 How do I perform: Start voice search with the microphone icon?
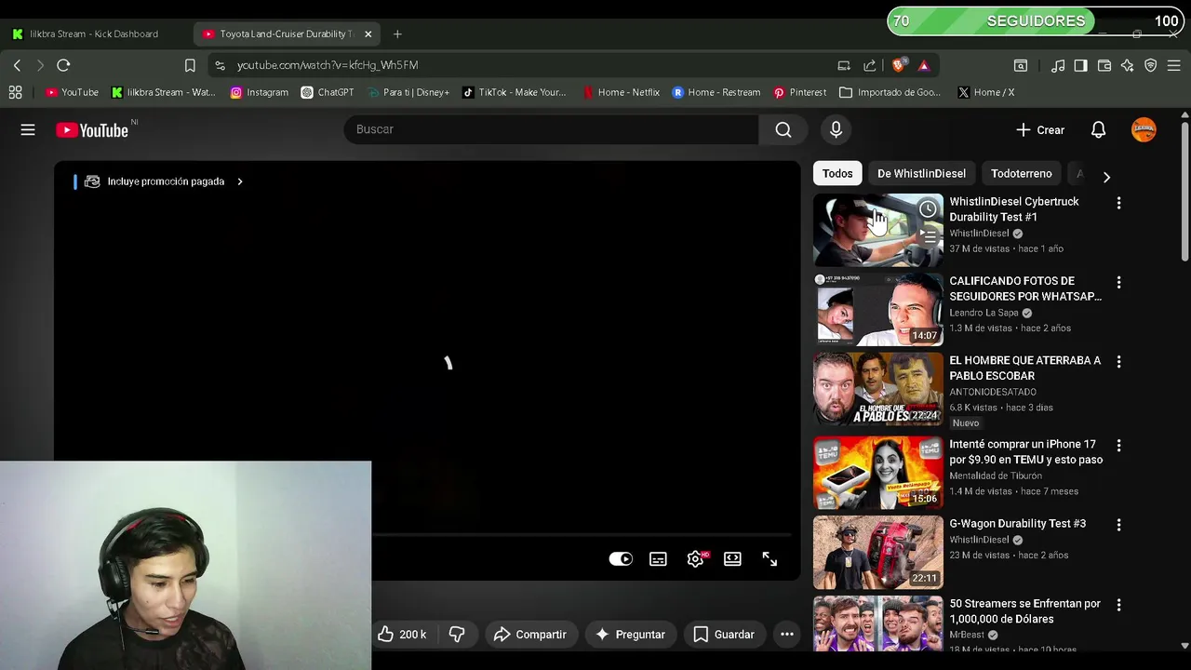[836, 129]
